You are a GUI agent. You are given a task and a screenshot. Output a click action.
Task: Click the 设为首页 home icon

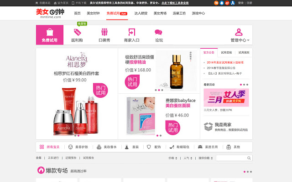click(55, 3)
